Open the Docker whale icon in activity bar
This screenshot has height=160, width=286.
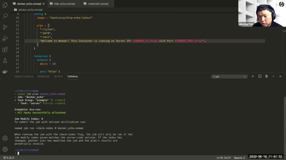point(5,72)
